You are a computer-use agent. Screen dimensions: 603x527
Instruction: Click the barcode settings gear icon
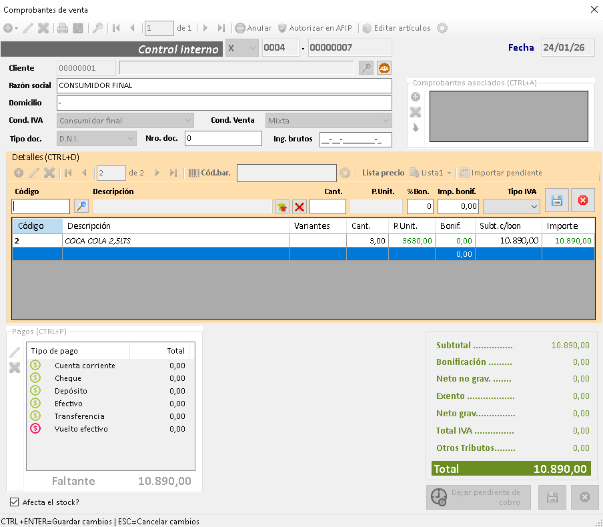click(345, 173)
